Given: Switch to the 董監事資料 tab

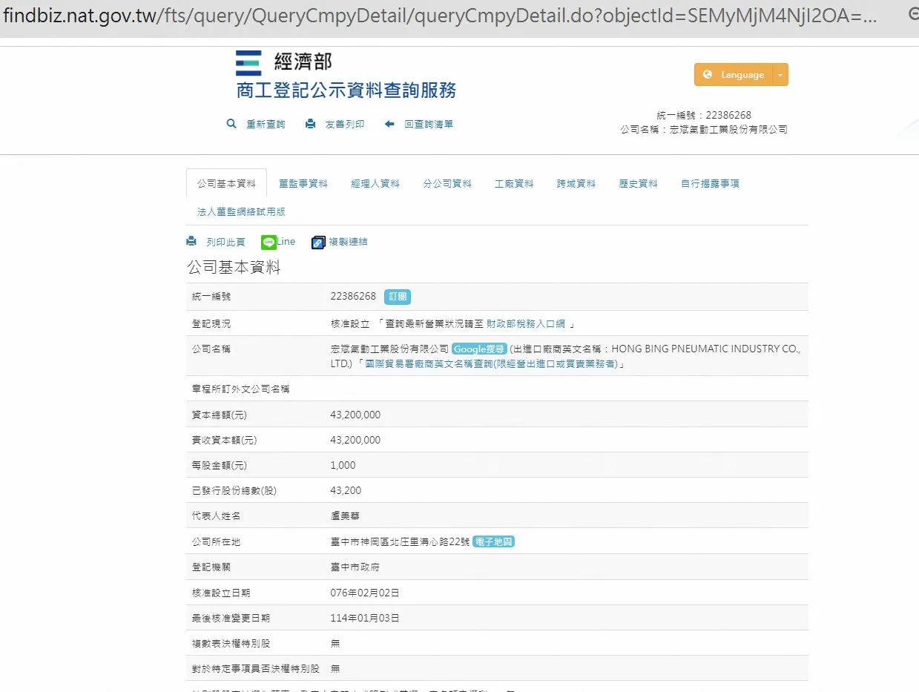Looking at the screenshot, I should tap(303, 183).
